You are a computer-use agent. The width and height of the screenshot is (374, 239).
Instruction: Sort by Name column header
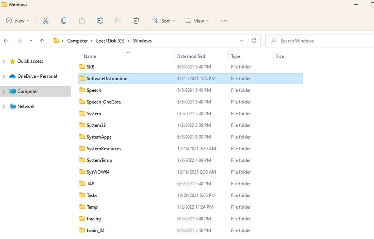(90, 56)
